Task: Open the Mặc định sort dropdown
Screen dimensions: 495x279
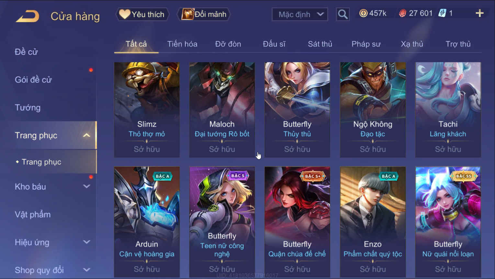Action: point(300,14)
